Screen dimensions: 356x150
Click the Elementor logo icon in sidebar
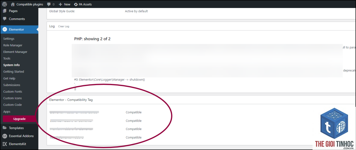pos(5,29)
